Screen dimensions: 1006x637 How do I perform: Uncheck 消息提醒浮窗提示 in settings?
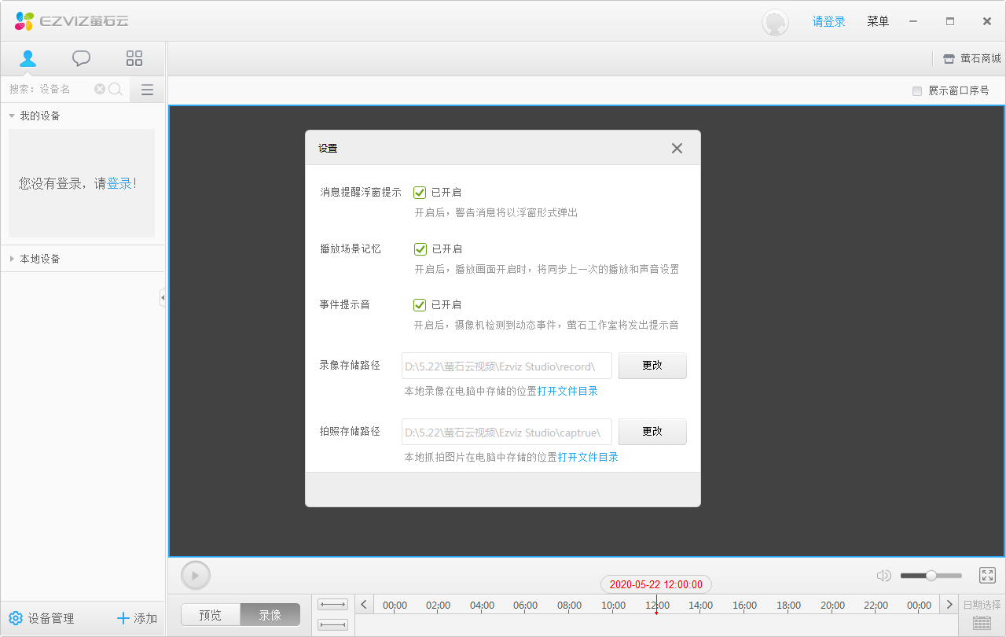419,192
